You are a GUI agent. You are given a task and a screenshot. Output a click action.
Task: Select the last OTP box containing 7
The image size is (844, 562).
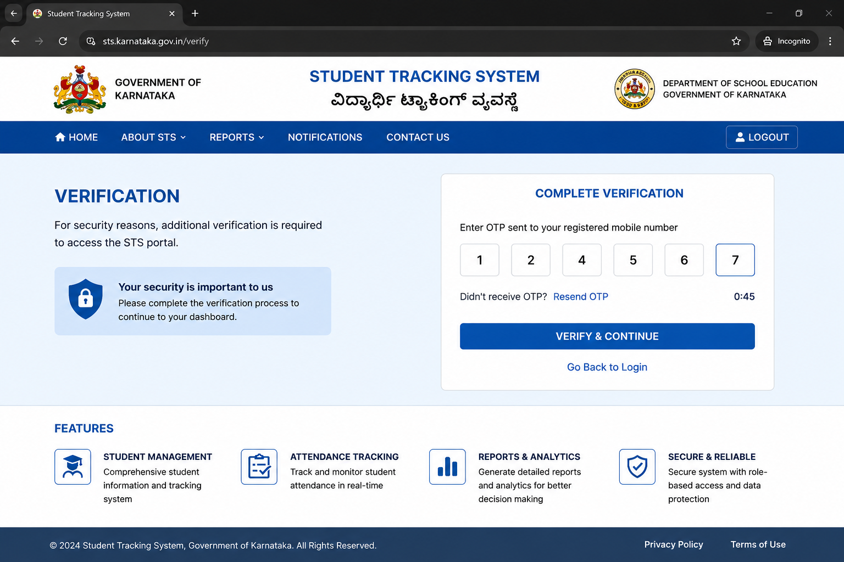tap(735, 260)
